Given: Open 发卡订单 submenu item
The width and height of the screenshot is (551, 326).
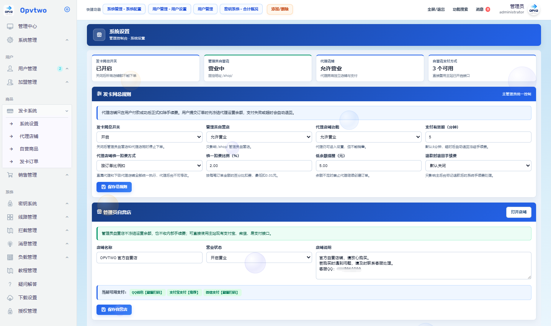Looking at the screenshot, I should 29,162.
